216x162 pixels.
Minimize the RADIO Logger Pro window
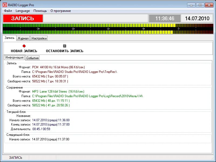pyautogui.click(x=191, y=5)
